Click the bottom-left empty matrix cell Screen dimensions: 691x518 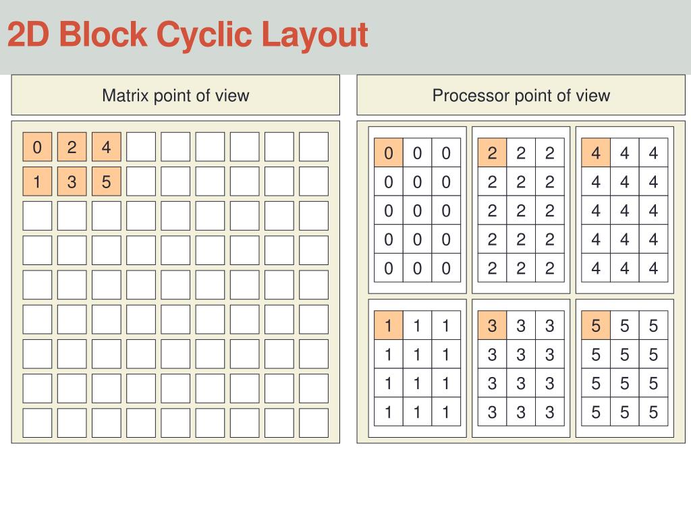click(38, 423)
